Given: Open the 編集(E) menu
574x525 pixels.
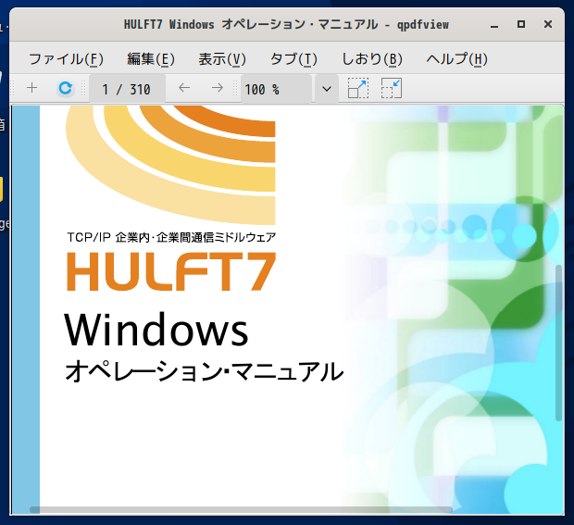Looking at the screenshot, I should tap(151, 59).
